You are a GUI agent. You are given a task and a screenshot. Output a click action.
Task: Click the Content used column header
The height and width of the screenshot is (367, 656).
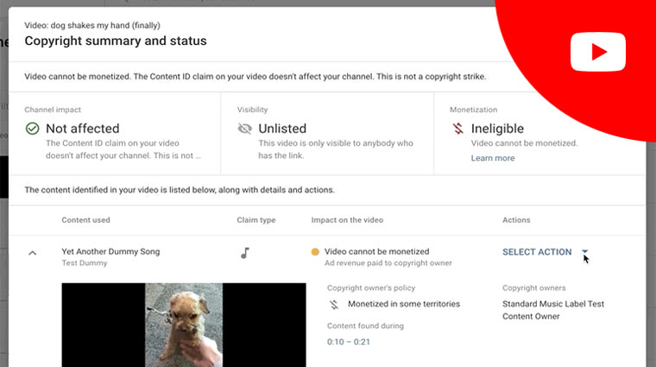(85, 220)
